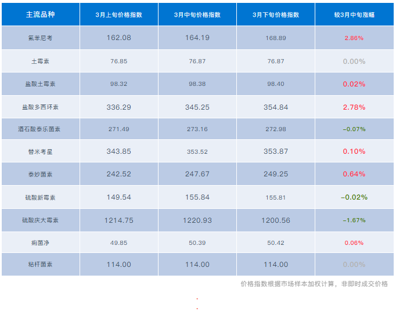Screen dimensions: 396x311
Task: Select the 3月下旬价格指数 column header
Action: pyautogui.click(x=275, y=15)
